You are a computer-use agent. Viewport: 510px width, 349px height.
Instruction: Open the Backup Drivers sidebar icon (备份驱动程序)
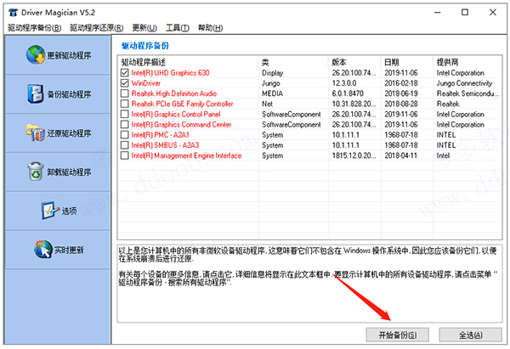click(x=35, y=94)
